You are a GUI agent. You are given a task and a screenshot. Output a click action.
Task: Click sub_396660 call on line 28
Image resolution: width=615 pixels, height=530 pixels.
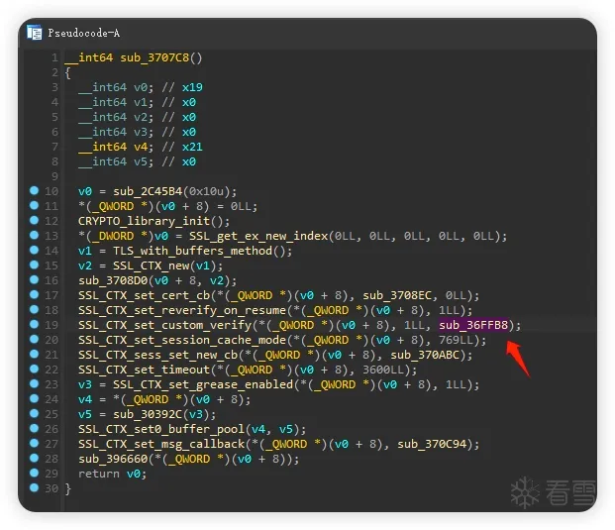click(113, 459)
